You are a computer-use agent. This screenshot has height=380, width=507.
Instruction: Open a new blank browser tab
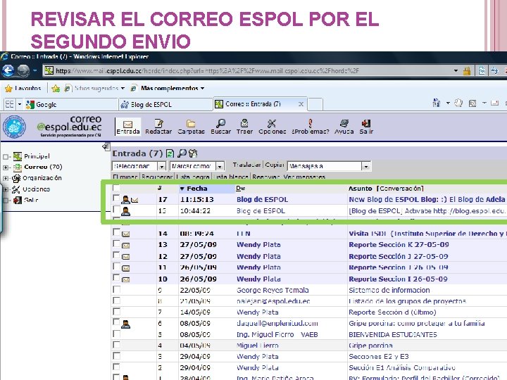315,104
